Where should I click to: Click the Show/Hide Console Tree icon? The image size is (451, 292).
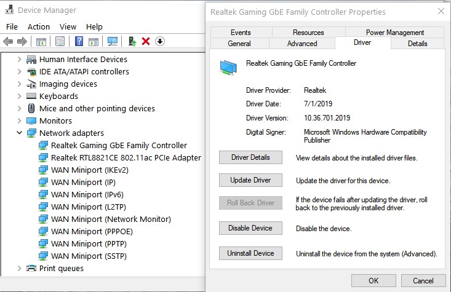click(41, 41)
